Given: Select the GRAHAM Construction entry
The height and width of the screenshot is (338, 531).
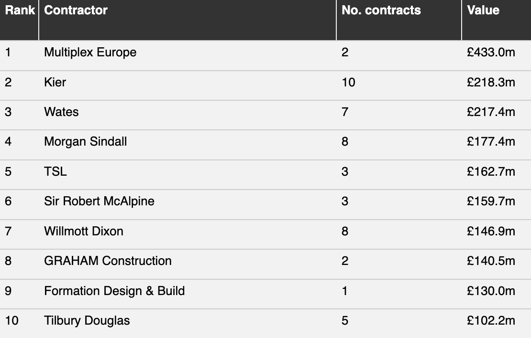Looking at the screenshot, I should point(108,261).
